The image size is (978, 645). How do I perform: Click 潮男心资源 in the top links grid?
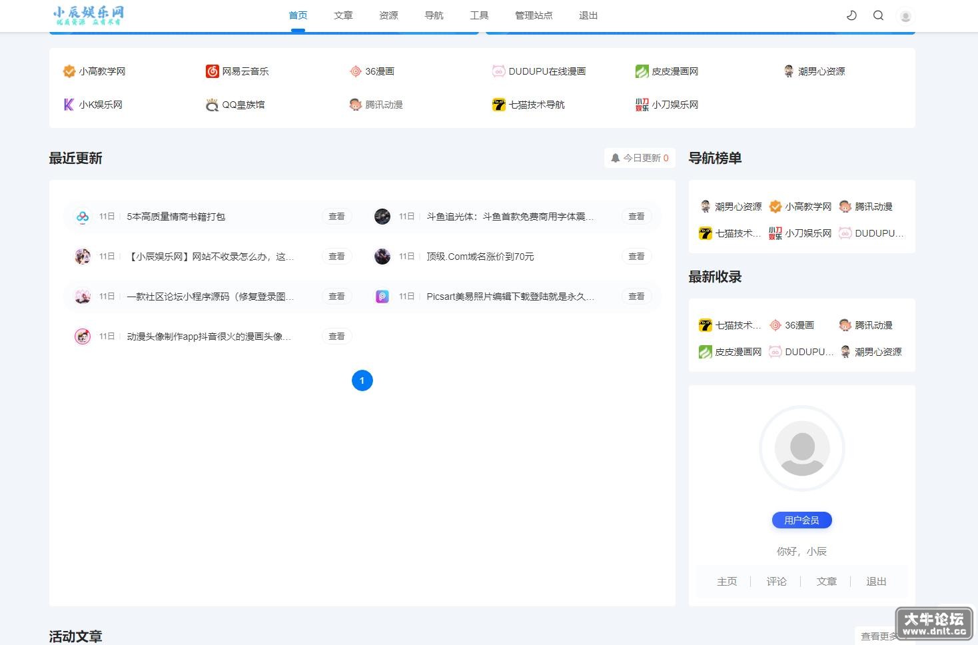[814, 71]
